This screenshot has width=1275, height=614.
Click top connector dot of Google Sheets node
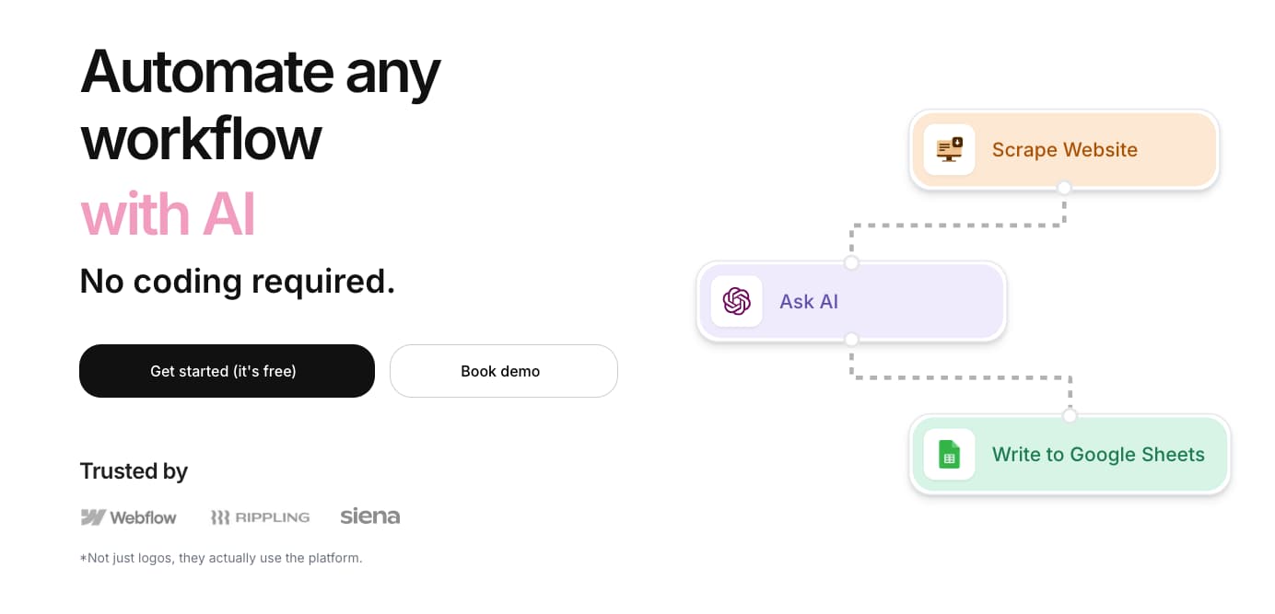point(1070,416)
